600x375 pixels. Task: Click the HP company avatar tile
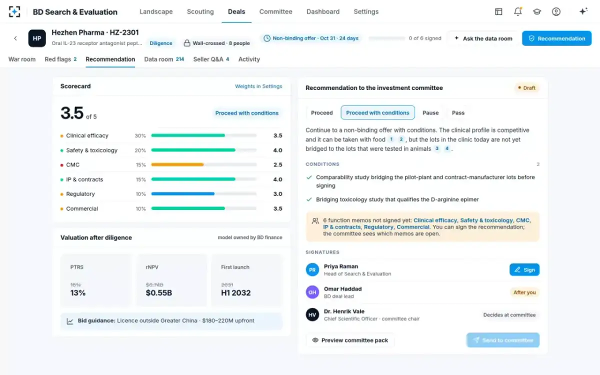pyautogui.click(x=37, y=38)
